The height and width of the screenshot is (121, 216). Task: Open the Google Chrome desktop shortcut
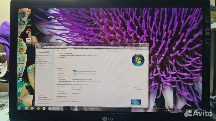[x=21, y=41]
